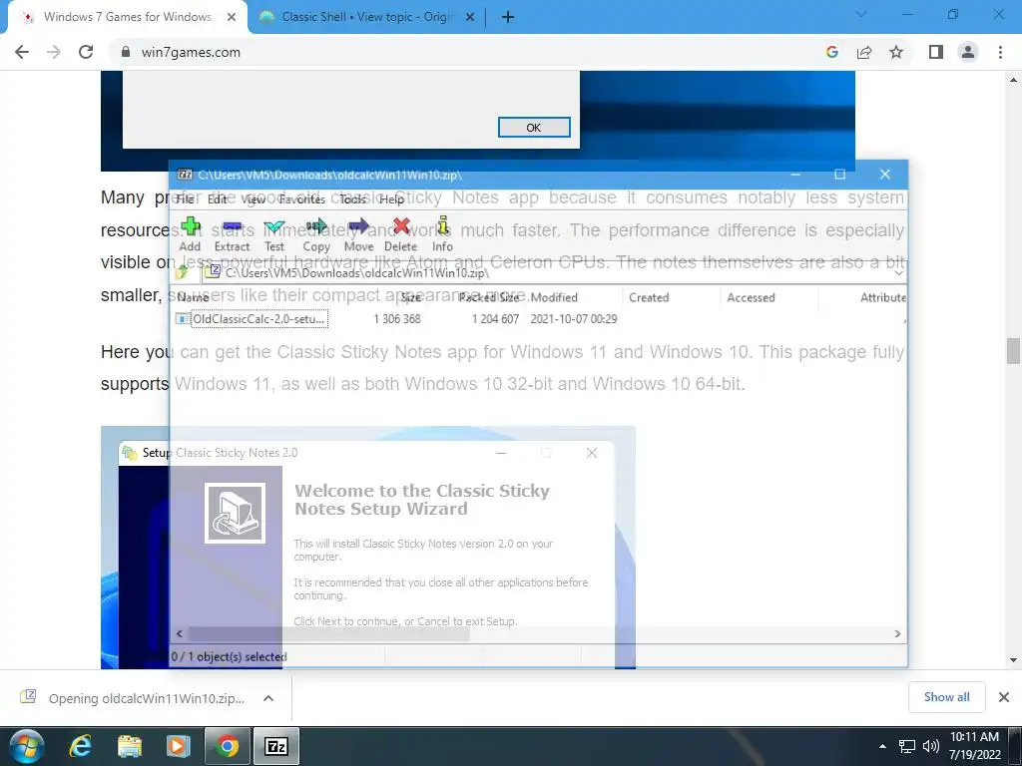Expand options for oldcalcWin11Win10.zip download
The width and height of the screenshot is (1022, 766).
(x=267, y=698)
